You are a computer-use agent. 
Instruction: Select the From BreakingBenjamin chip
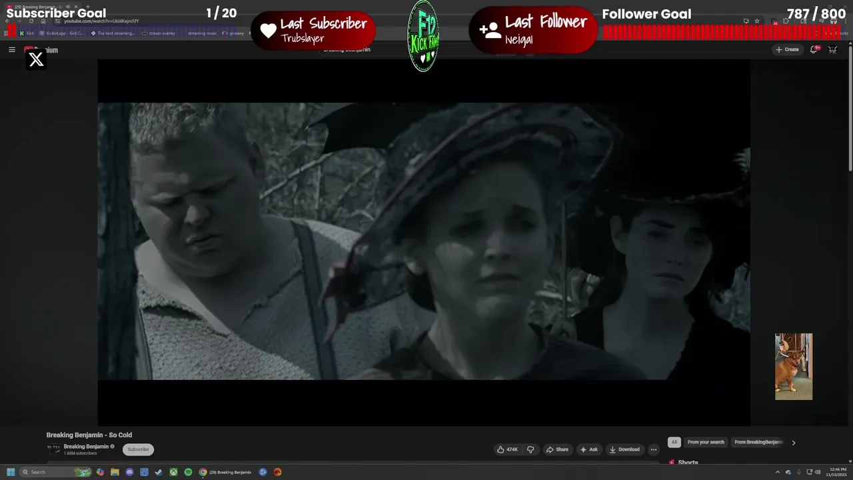click(x=758, y=442)
